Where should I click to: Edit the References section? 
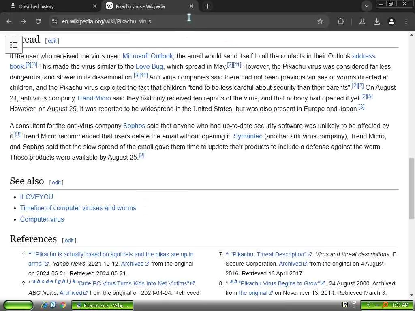click(69, 241)
